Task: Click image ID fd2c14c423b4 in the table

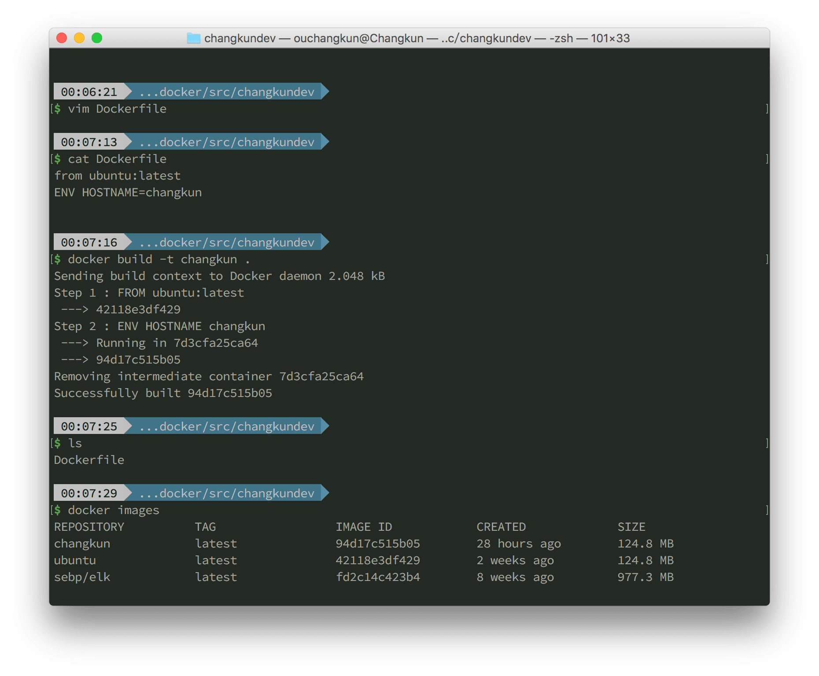Action: [x=378, y=577]
